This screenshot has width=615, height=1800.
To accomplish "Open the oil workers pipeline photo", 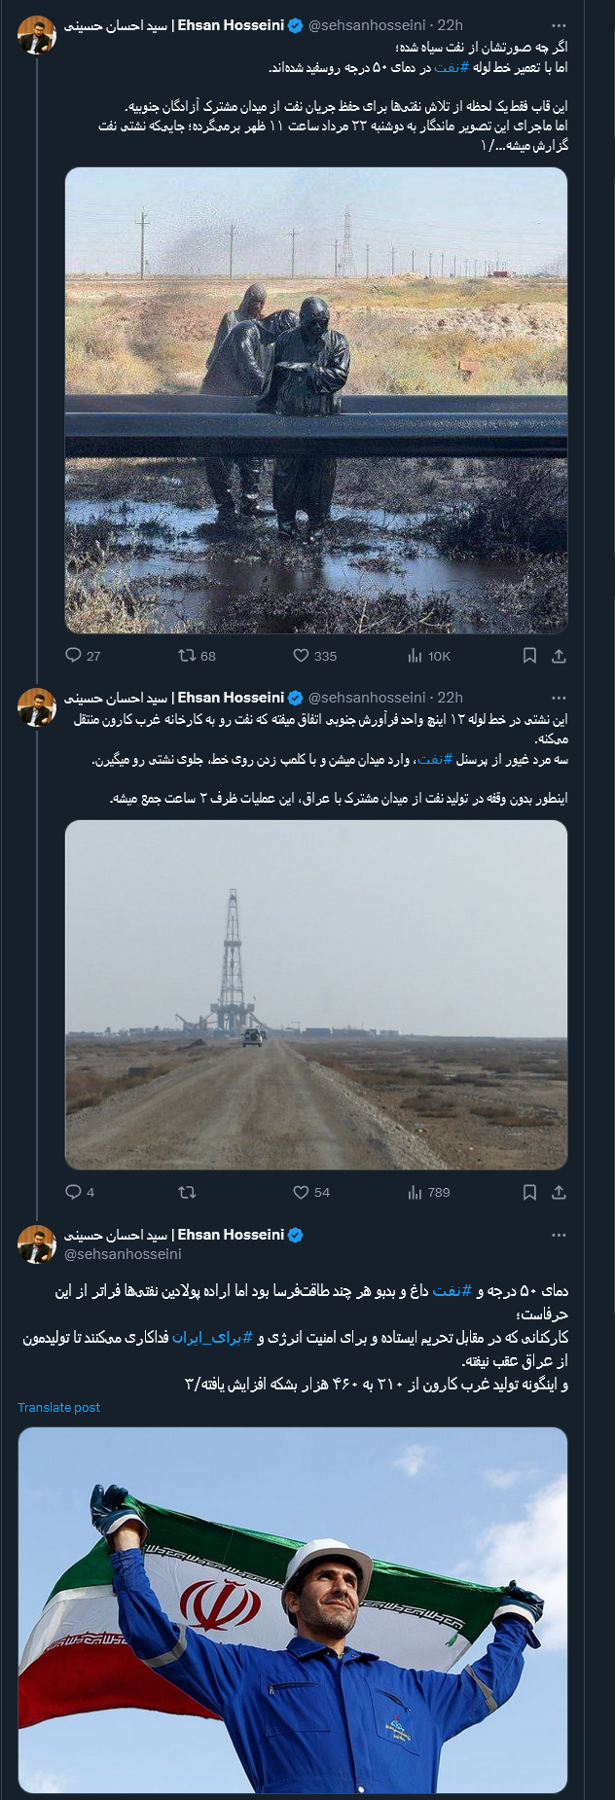I will click(x=316, y=400).
